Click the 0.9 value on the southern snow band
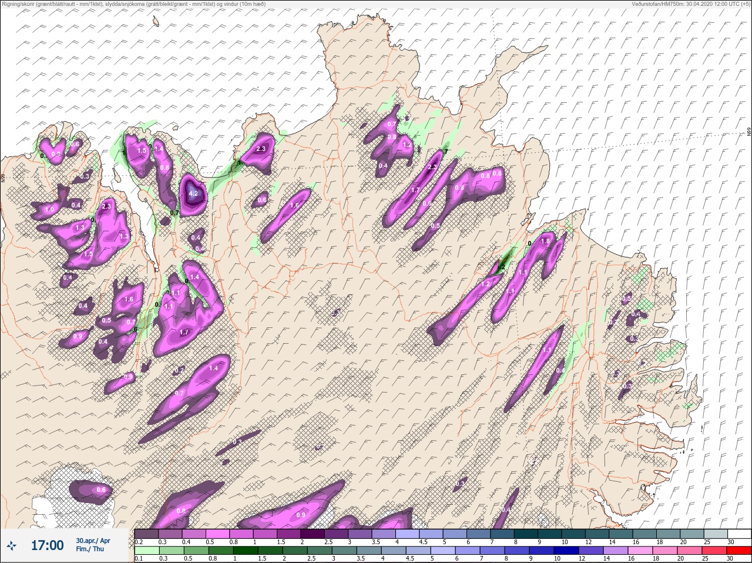This screenshot has width=752, height=563. (x=301, y=515)
